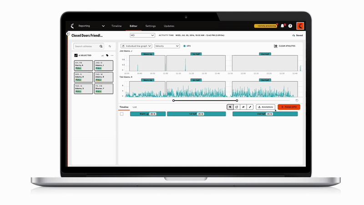Open the help question mark icon

(x=290, y=26)
